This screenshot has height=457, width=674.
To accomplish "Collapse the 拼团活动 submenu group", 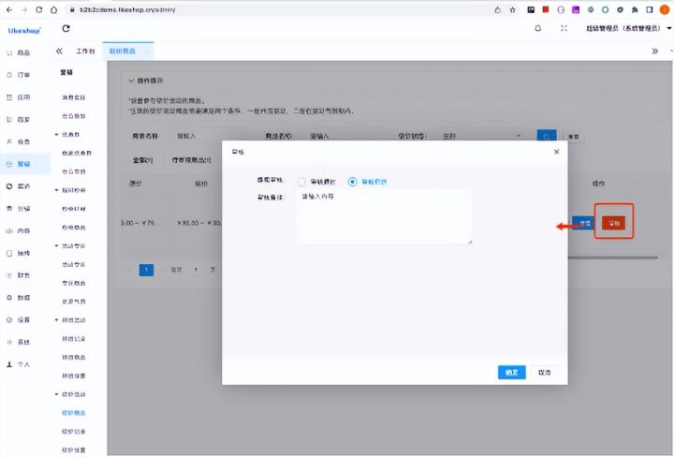I will (x=70, y=320).
